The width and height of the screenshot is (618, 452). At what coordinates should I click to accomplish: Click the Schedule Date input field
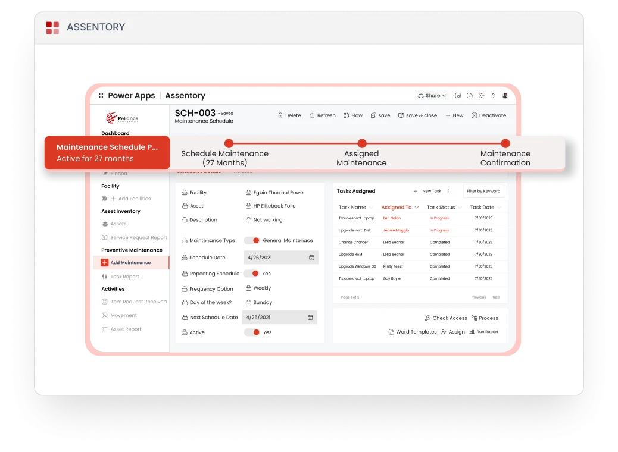point(280,258)
